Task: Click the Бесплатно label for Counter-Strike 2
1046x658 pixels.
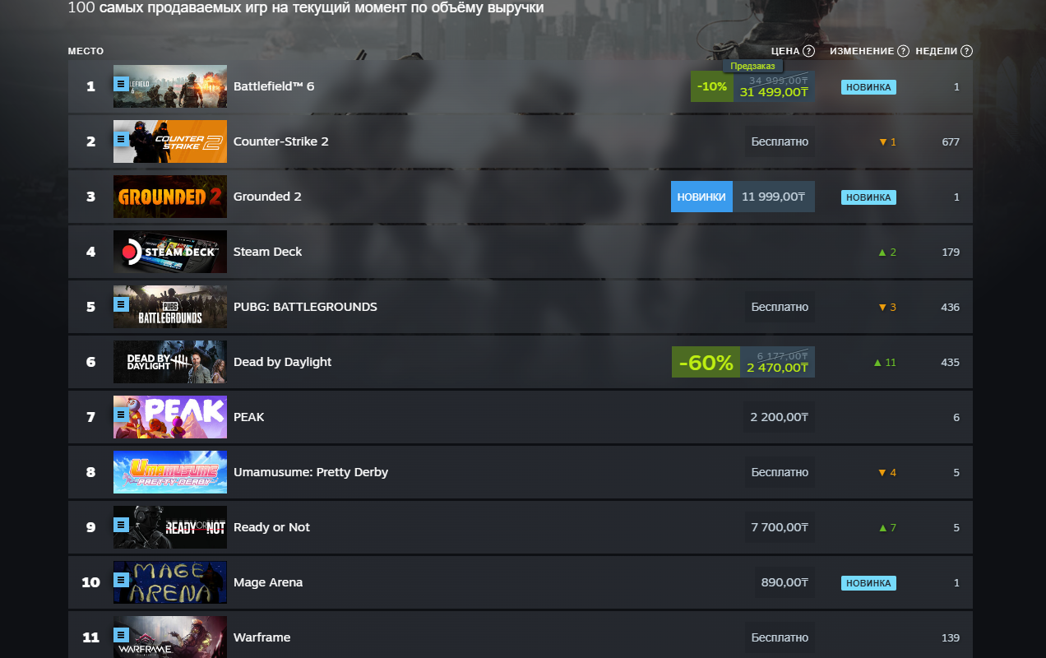Action: (780, 141)
